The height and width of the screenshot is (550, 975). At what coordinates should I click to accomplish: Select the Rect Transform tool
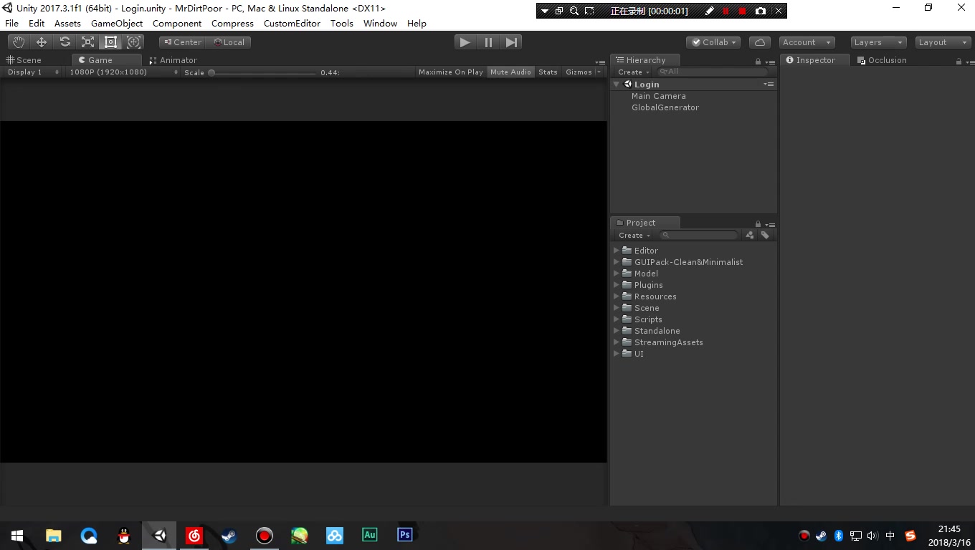coord(110,42)
